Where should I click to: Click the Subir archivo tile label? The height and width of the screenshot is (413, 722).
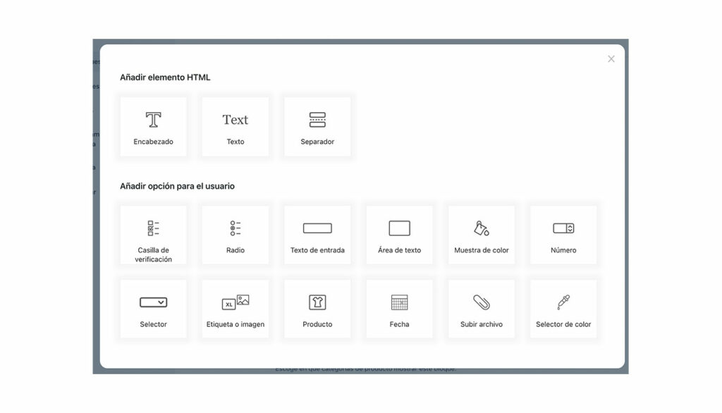[x=481, y=324]
